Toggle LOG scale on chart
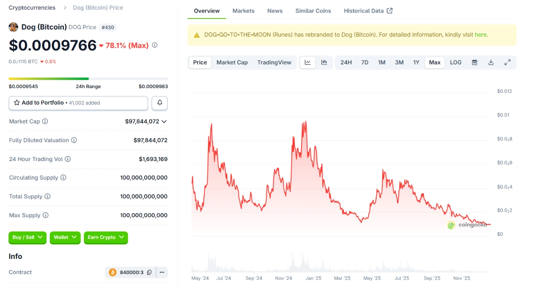 pyautogui.click(x=455, y=62)
